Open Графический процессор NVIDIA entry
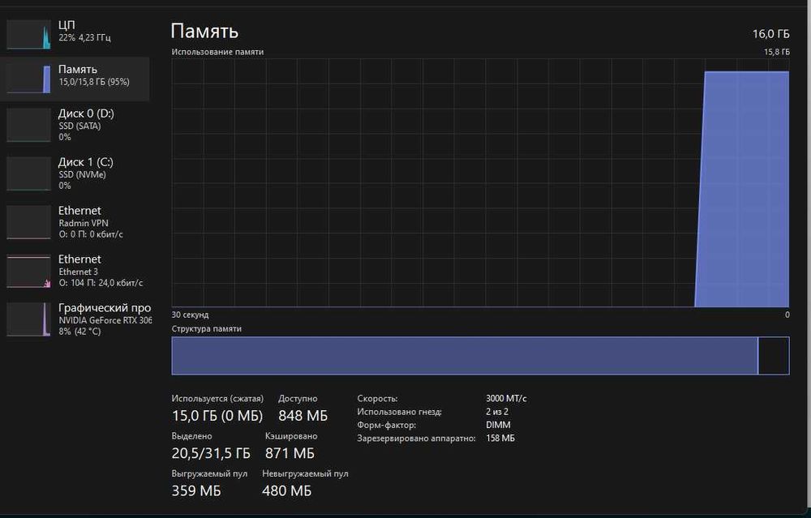The image size is (811, 518). coord(75,319)
